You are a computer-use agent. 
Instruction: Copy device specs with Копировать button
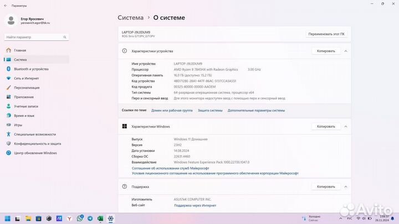[x=326, y=51]
